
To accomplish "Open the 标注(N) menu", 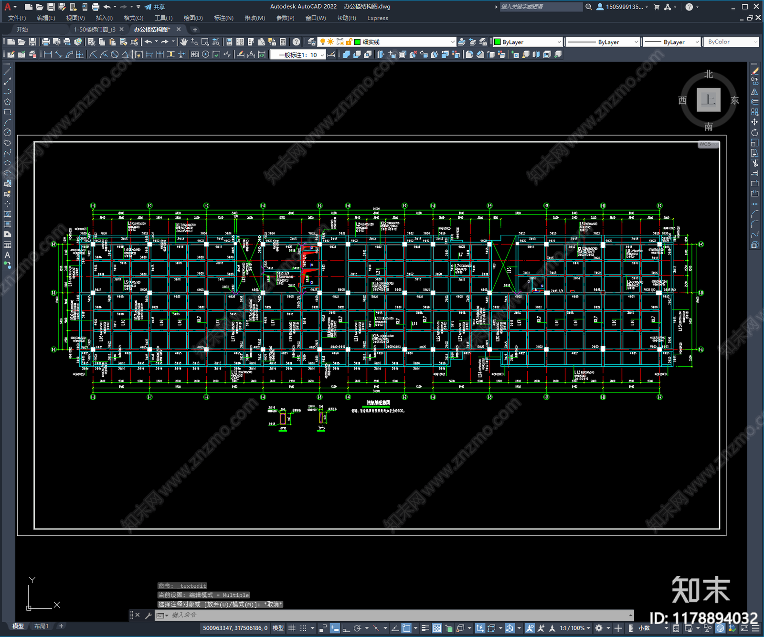I will click(223, 18).
